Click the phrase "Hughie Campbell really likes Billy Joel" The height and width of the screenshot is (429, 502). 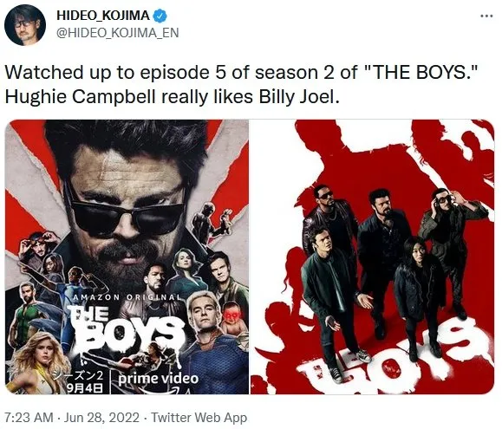(x=171, y=96)
